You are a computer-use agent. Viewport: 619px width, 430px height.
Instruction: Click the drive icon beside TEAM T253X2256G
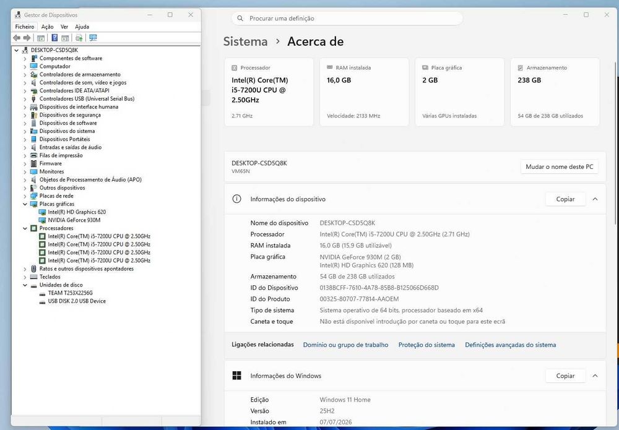(x=42, y=293)
